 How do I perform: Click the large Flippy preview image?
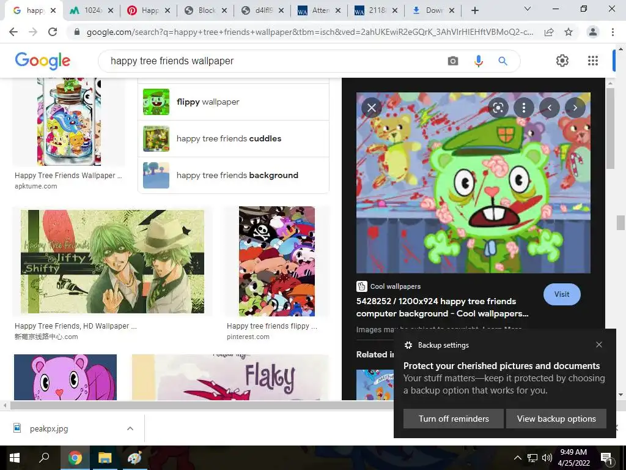(x=473, y=182)
